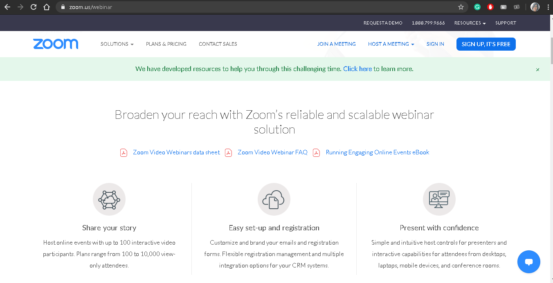Click the Easy set-up cloud document icon
The width and height of the screenshot is (553, 283).
(x=274, y=199)
